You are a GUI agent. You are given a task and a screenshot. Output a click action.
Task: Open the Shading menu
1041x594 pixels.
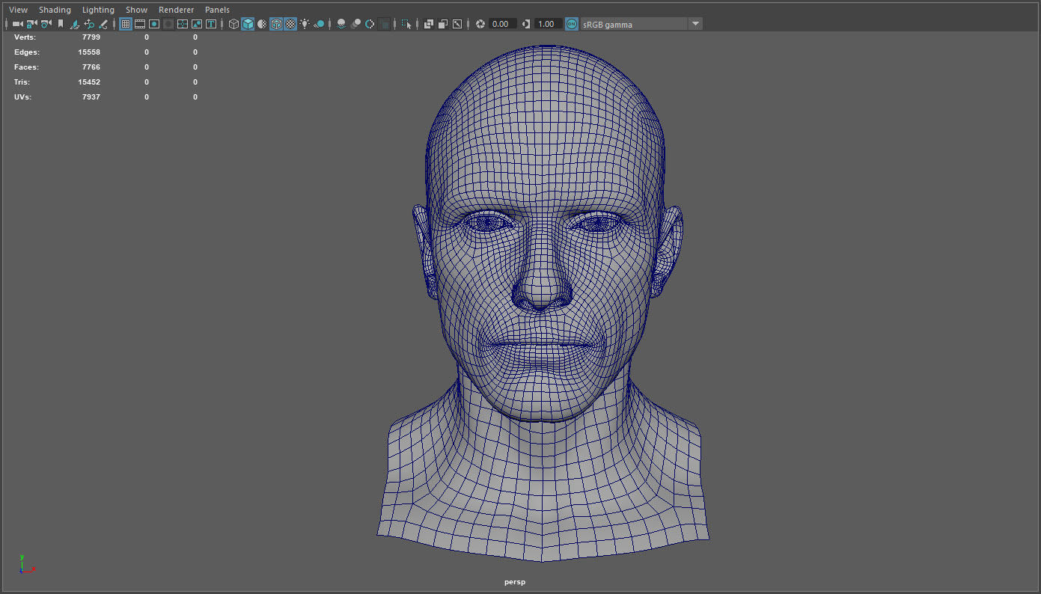55,10
